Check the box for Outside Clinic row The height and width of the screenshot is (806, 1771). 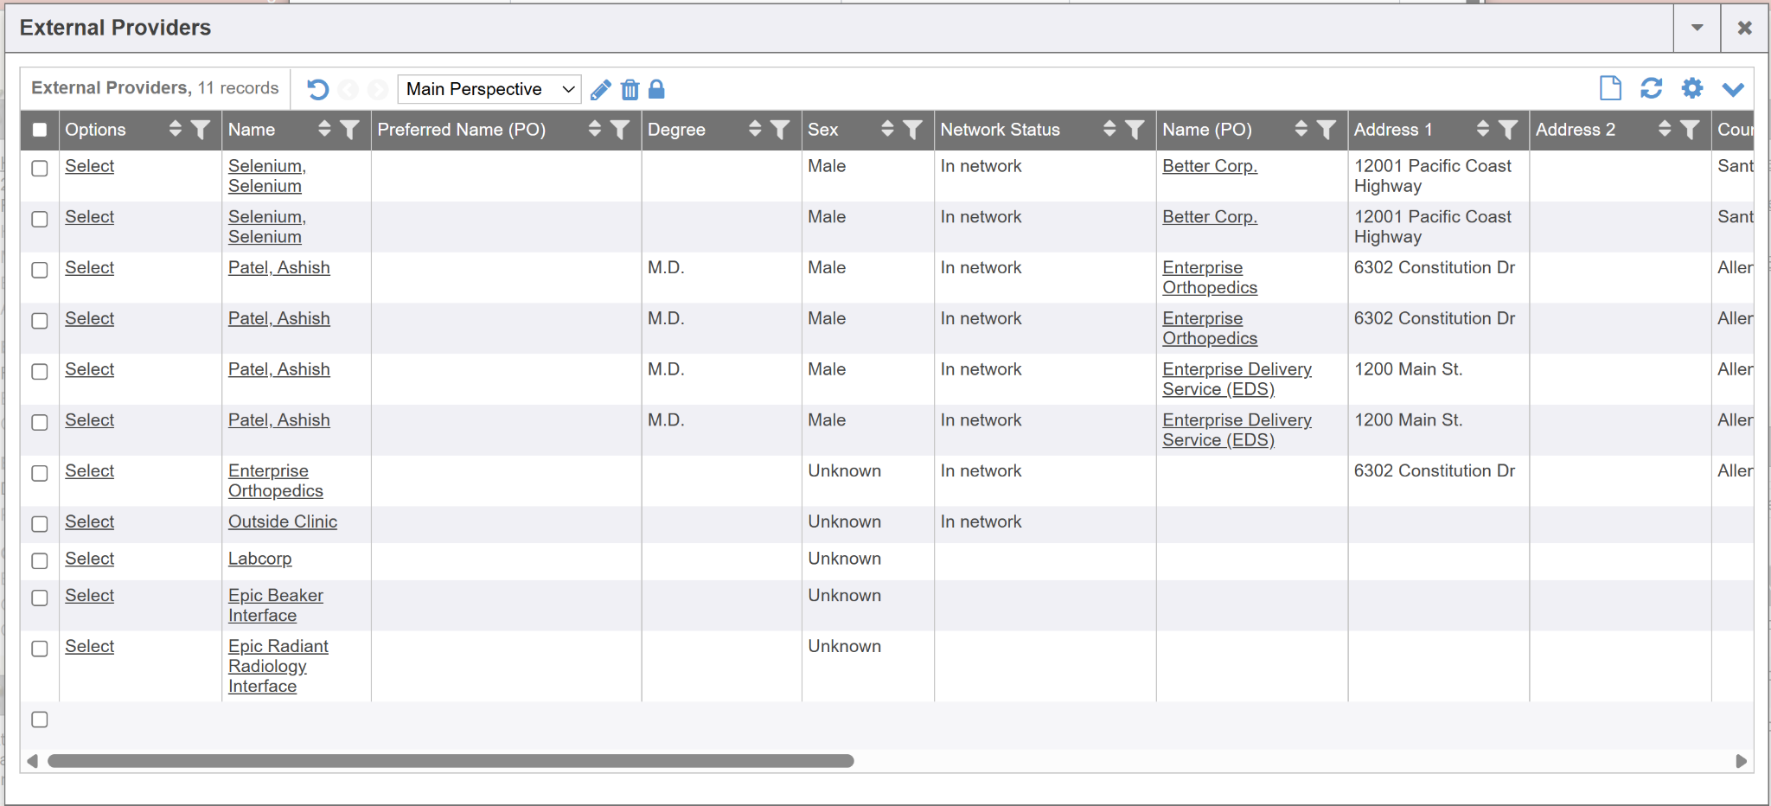[x=40, y=524]
